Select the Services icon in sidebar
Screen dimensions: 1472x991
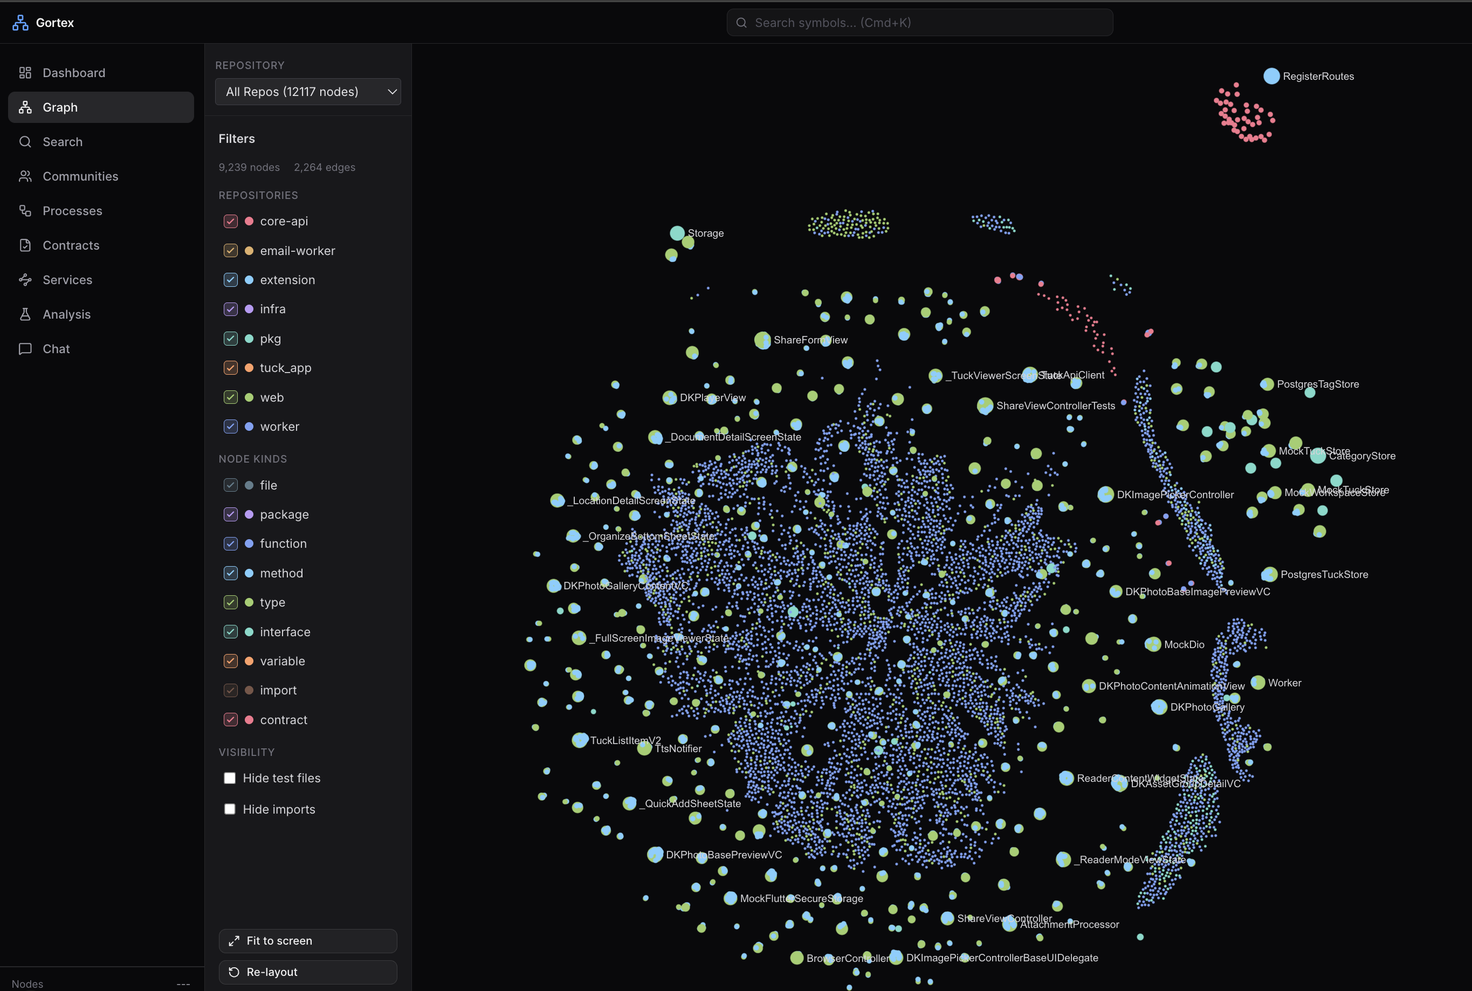click(x=25, y=279)
